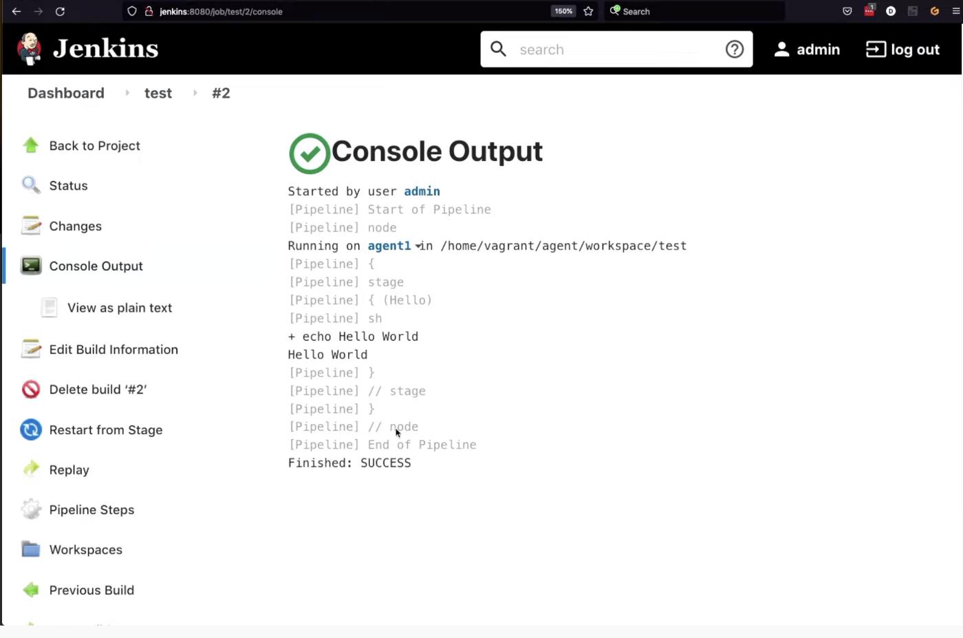This screenshot has height=638, width=963.
Task: Open the admin user link in console
Action: [422, 191]
